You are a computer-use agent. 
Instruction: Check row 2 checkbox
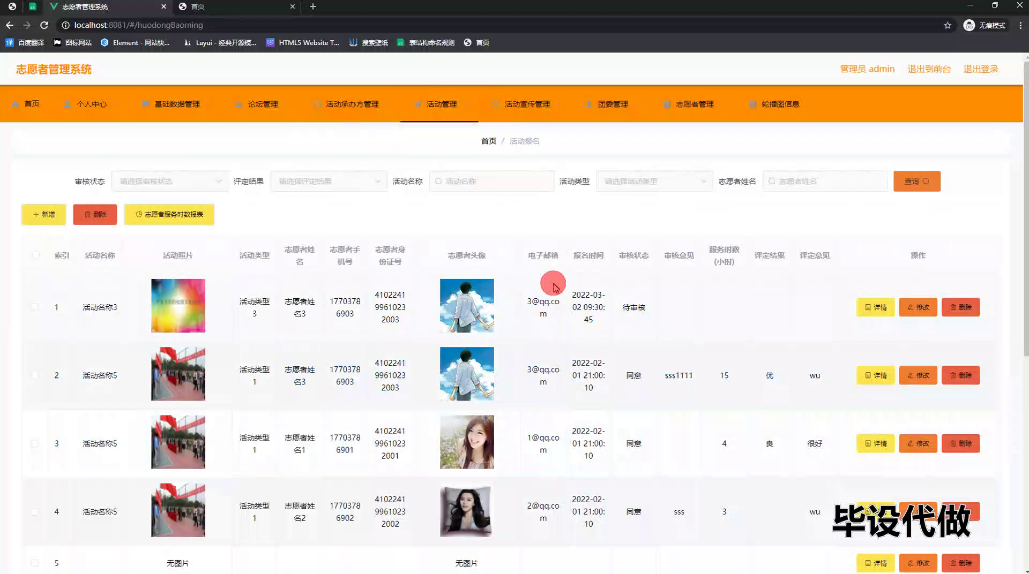[x=35, y=375]
